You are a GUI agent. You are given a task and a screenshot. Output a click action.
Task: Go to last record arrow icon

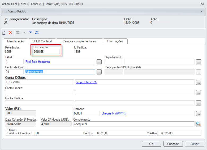pyautogui.click(x=37, y=32)
